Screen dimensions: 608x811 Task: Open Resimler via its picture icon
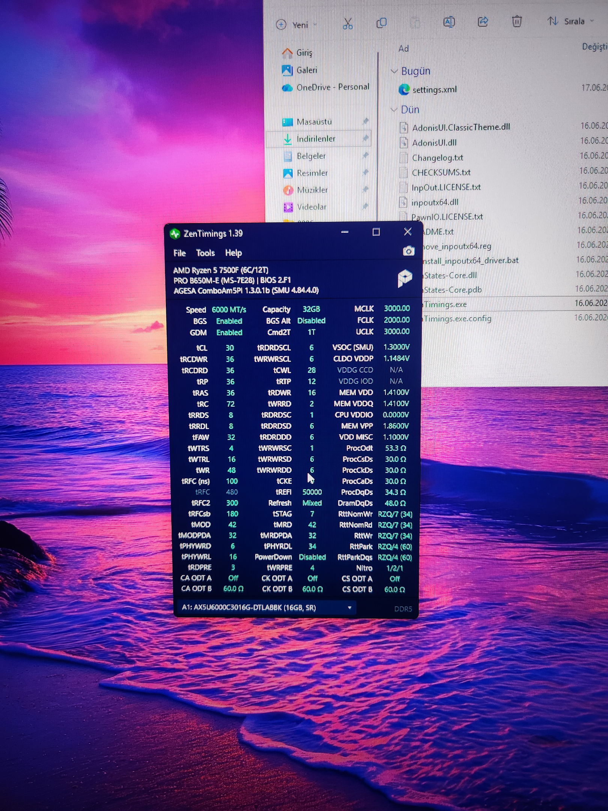[288, 173]
